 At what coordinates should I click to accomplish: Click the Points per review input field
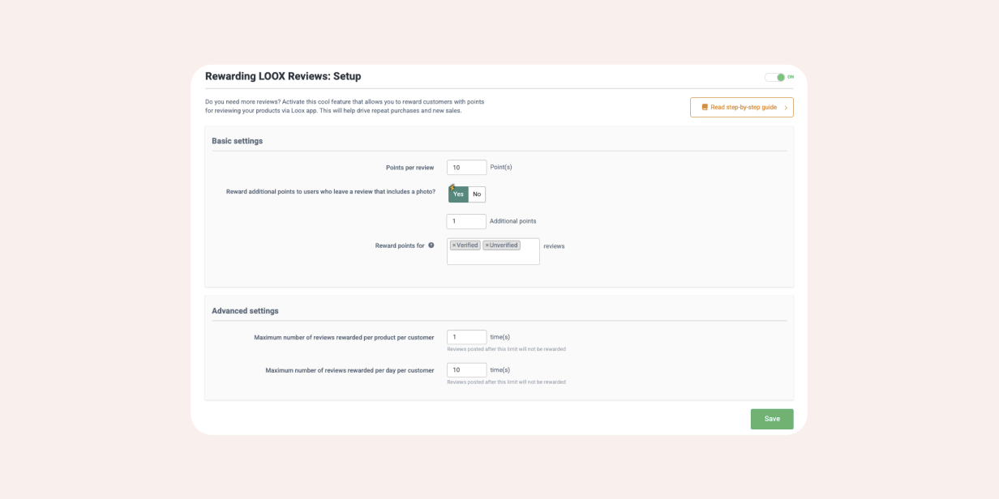click(466, 168)
